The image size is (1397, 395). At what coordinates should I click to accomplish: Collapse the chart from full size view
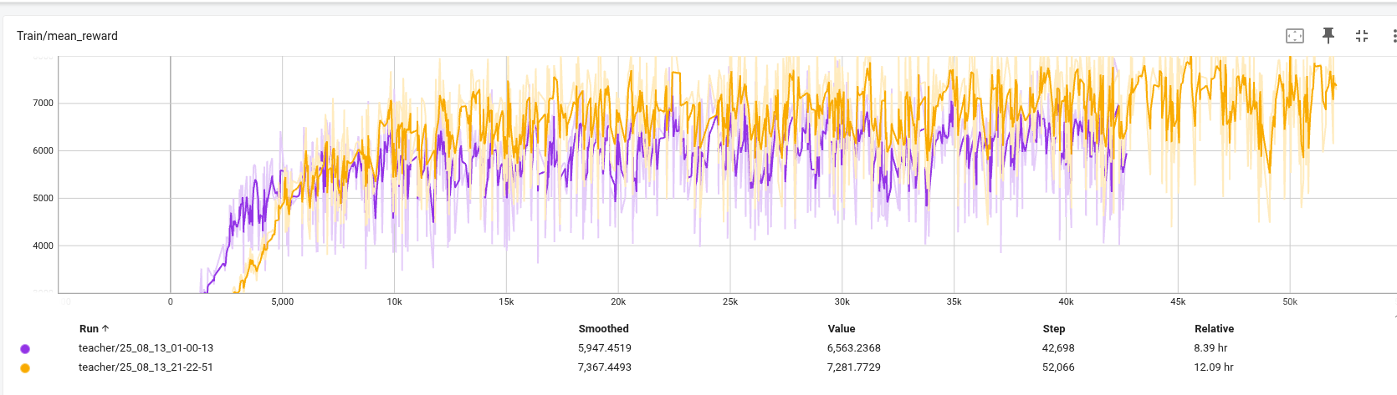[x=1362, y=36]
